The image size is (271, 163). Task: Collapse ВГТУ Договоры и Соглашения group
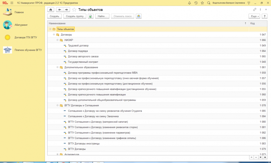click(x=58, y=105)
